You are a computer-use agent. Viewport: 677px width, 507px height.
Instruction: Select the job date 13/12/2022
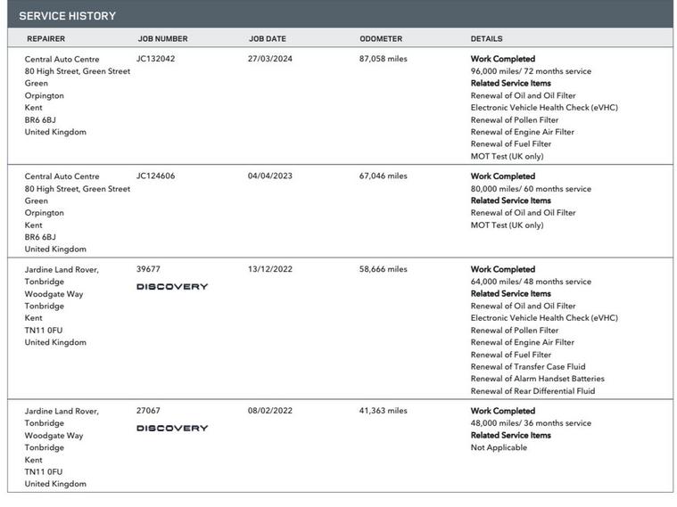click(x=270, y=269)
